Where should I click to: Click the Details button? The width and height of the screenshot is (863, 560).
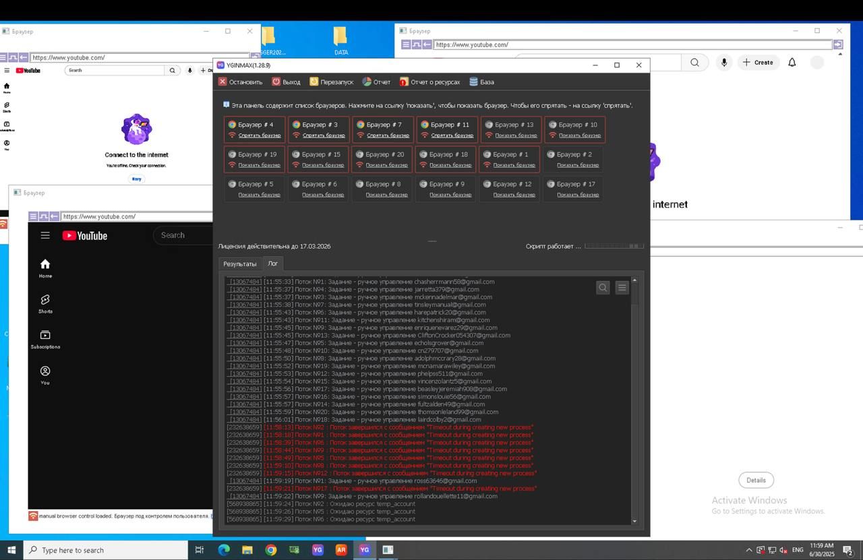(x=756, y=480)
